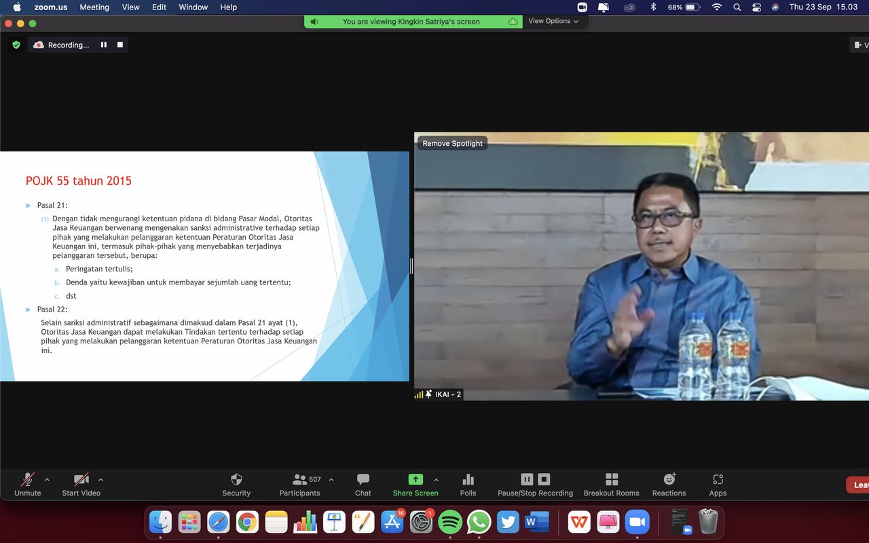Viewport: 869px width, 543px height.
Task: Open Numbers from the dock
Action: point(306,522)
